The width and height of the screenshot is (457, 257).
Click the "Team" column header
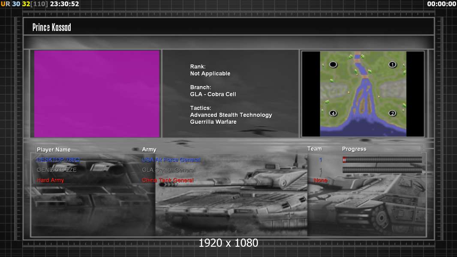(315, 149)
